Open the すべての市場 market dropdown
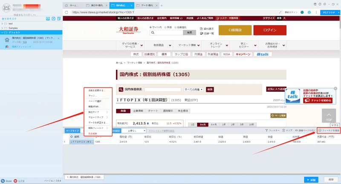341x184 pixels. coord(194,90)
